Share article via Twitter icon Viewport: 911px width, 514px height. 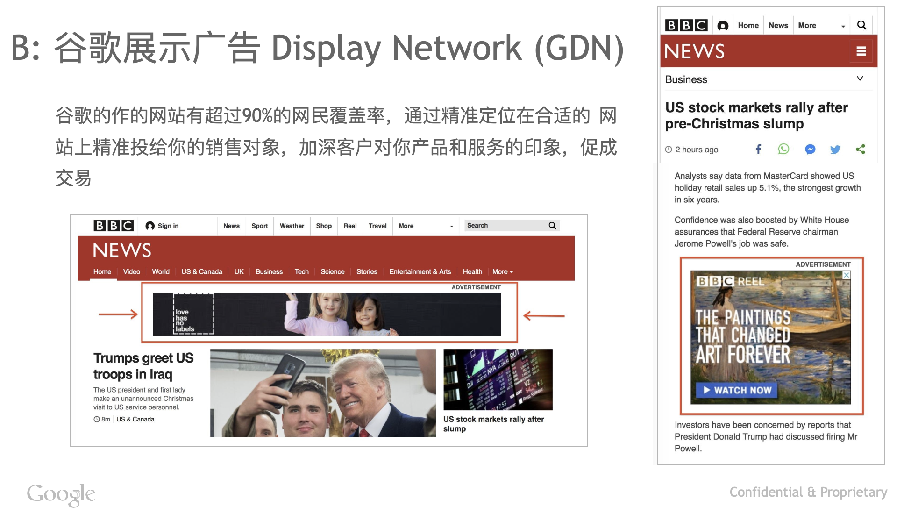point(835,149)
